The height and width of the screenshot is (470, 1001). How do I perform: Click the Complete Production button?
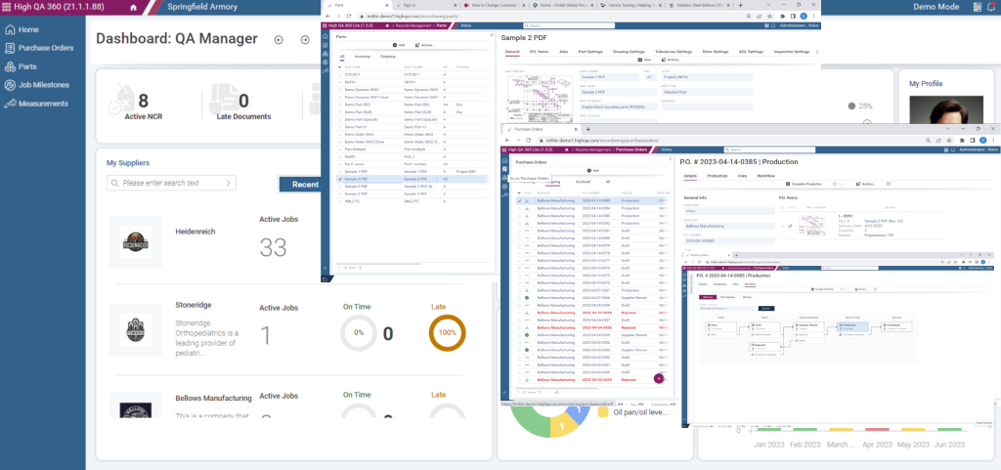coord(804,184)
